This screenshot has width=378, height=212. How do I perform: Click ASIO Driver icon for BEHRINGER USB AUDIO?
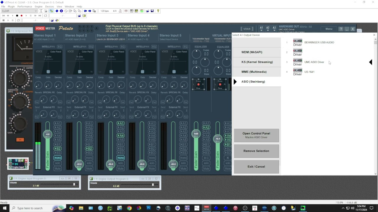(x=297, y=42)
